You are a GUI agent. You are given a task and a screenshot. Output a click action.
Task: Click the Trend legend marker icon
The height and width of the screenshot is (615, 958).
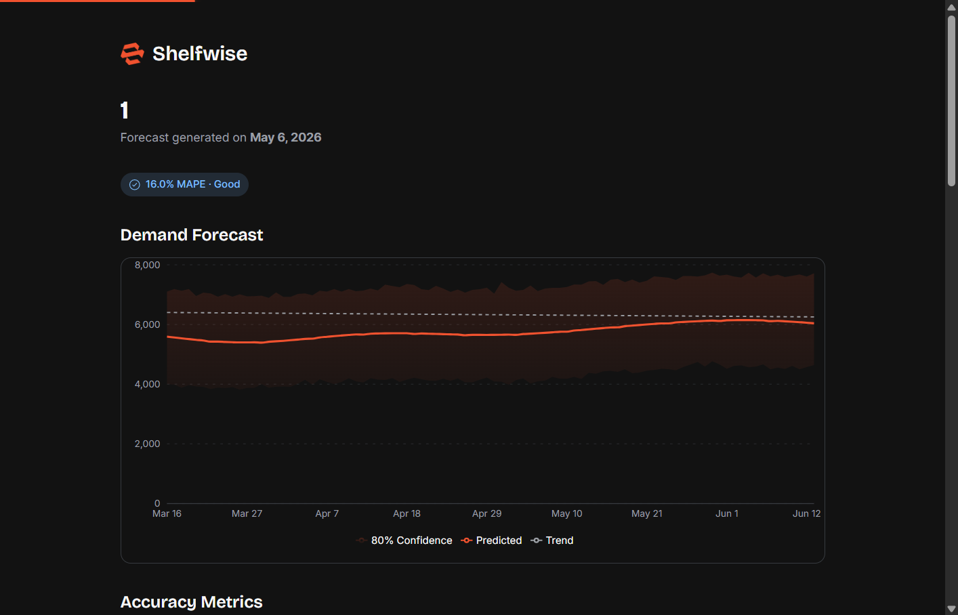coord(536,540)
